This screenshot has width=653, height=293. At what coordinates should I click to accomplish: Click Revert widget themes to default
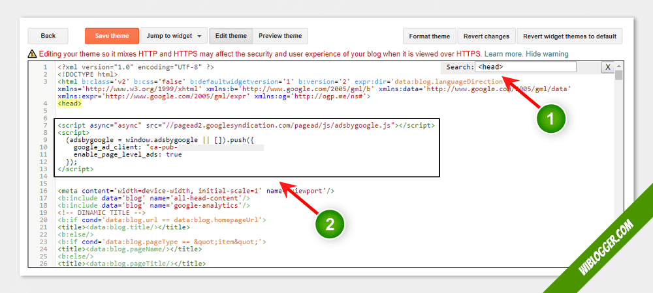[x=569, y=36]
